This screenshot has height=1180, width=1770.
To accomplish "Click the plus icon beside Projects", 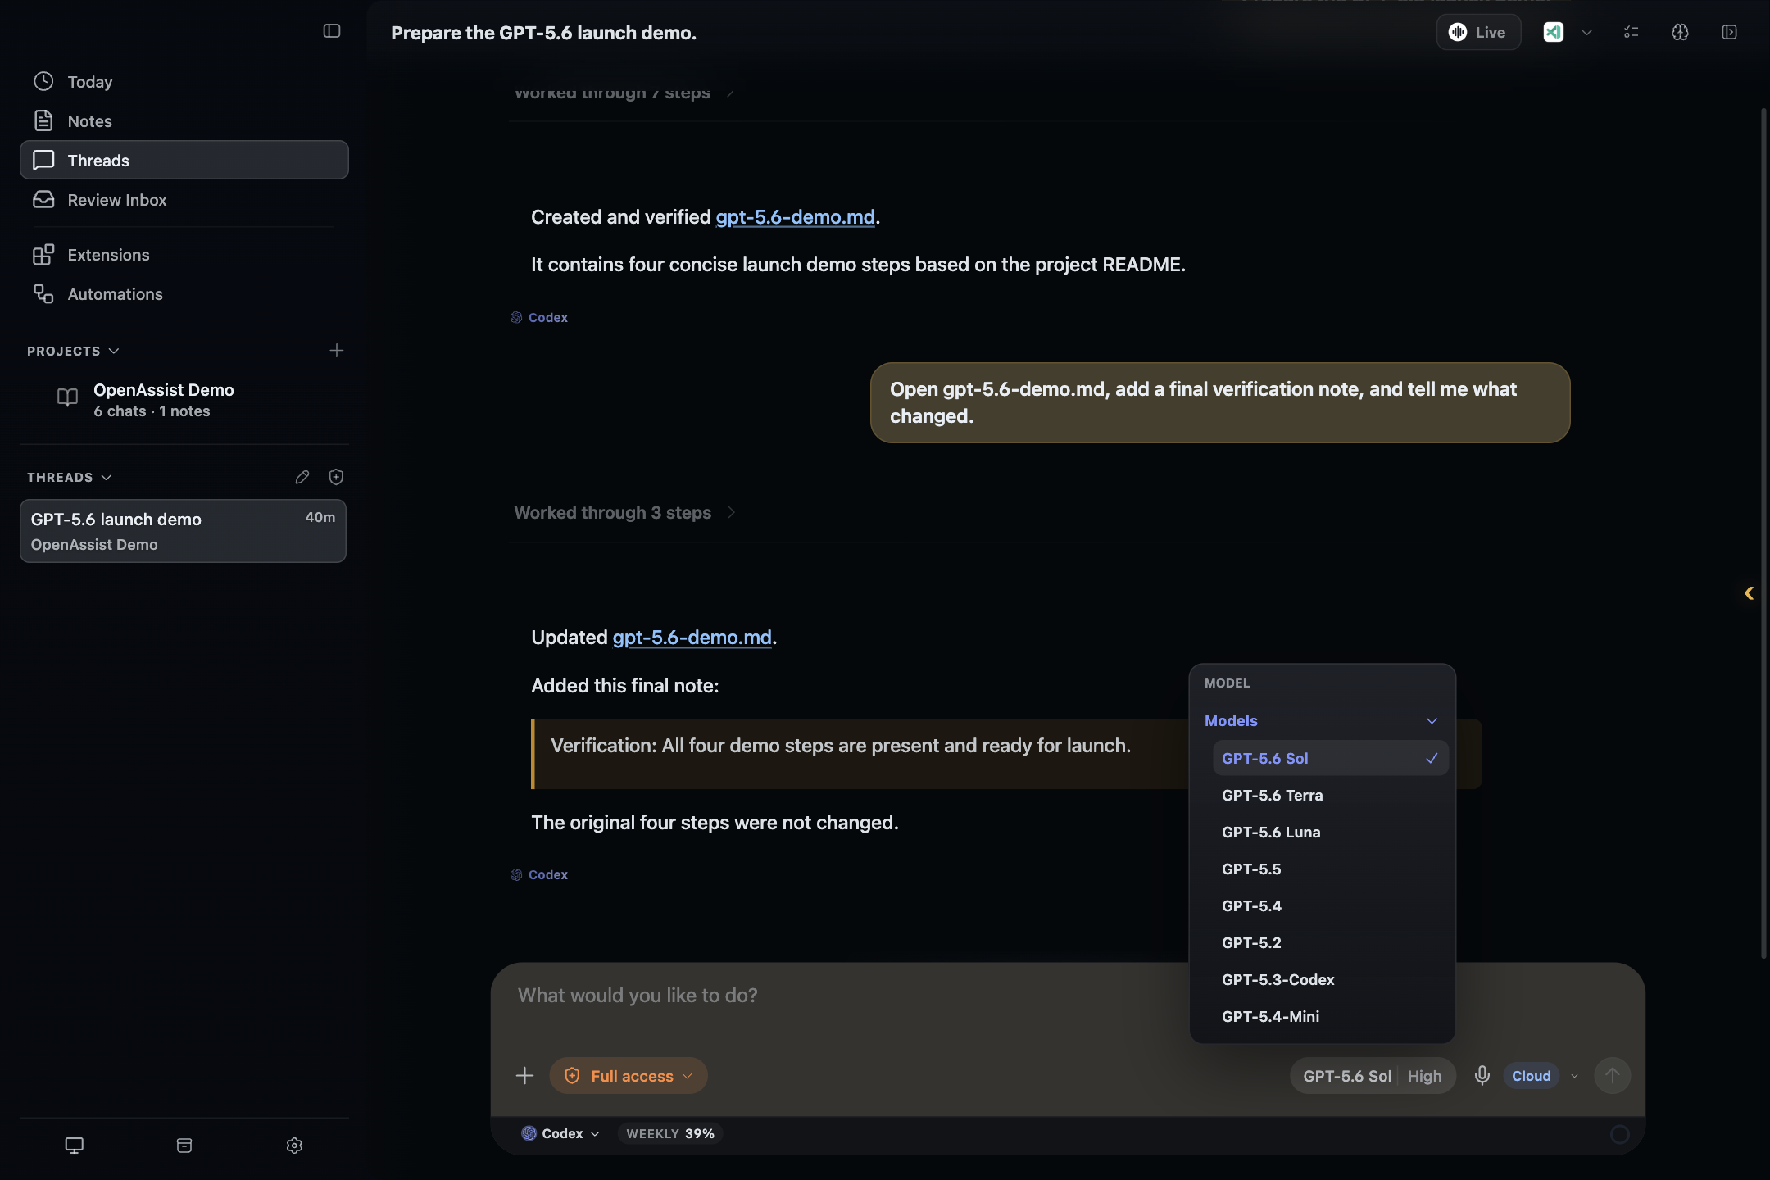I will click(x=337, y=351).
